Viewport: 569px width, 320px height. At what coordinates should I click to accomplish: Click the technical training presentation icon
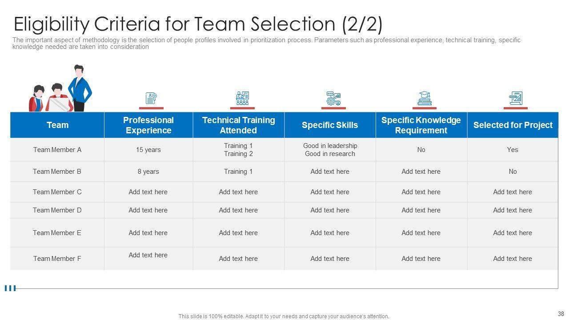coord(242,98)
